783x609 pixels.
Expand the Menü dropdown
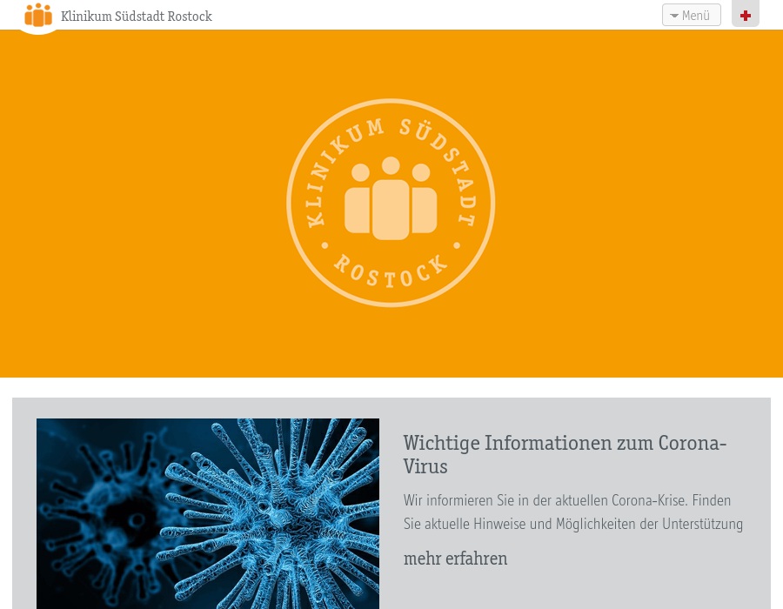[692, 15]
